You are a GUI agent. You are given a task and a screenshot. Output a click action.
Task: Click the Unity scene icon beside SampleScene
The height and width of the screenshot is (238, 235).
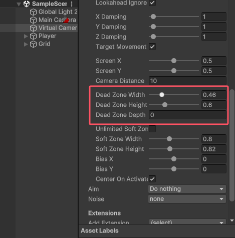coord(27,4)
